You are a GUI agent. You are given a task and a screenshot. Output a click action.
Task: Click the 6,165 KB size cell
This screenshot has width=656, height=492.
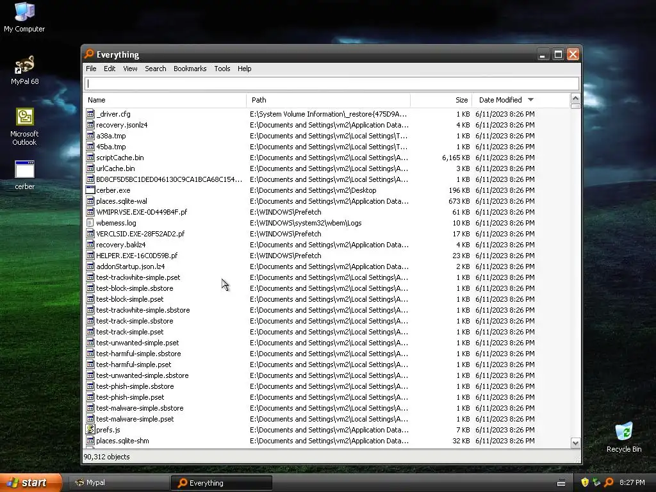pyautogui.click(x=456, y=158)
